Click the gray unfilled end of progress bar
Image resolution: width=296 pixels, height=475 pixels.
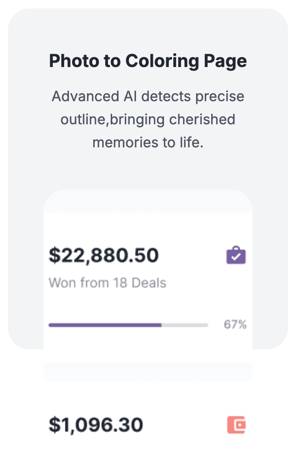tap(185, 325)
